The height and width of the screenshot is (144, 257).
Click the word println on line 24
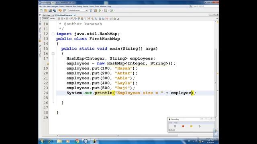click(103, 93)
